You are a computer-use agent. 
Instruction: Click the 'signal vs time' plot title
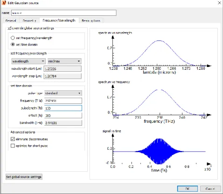tap(111, 131)
